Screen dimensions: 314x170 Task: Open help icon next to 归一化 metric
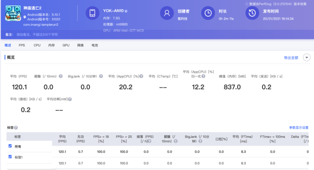pos(203,76)
